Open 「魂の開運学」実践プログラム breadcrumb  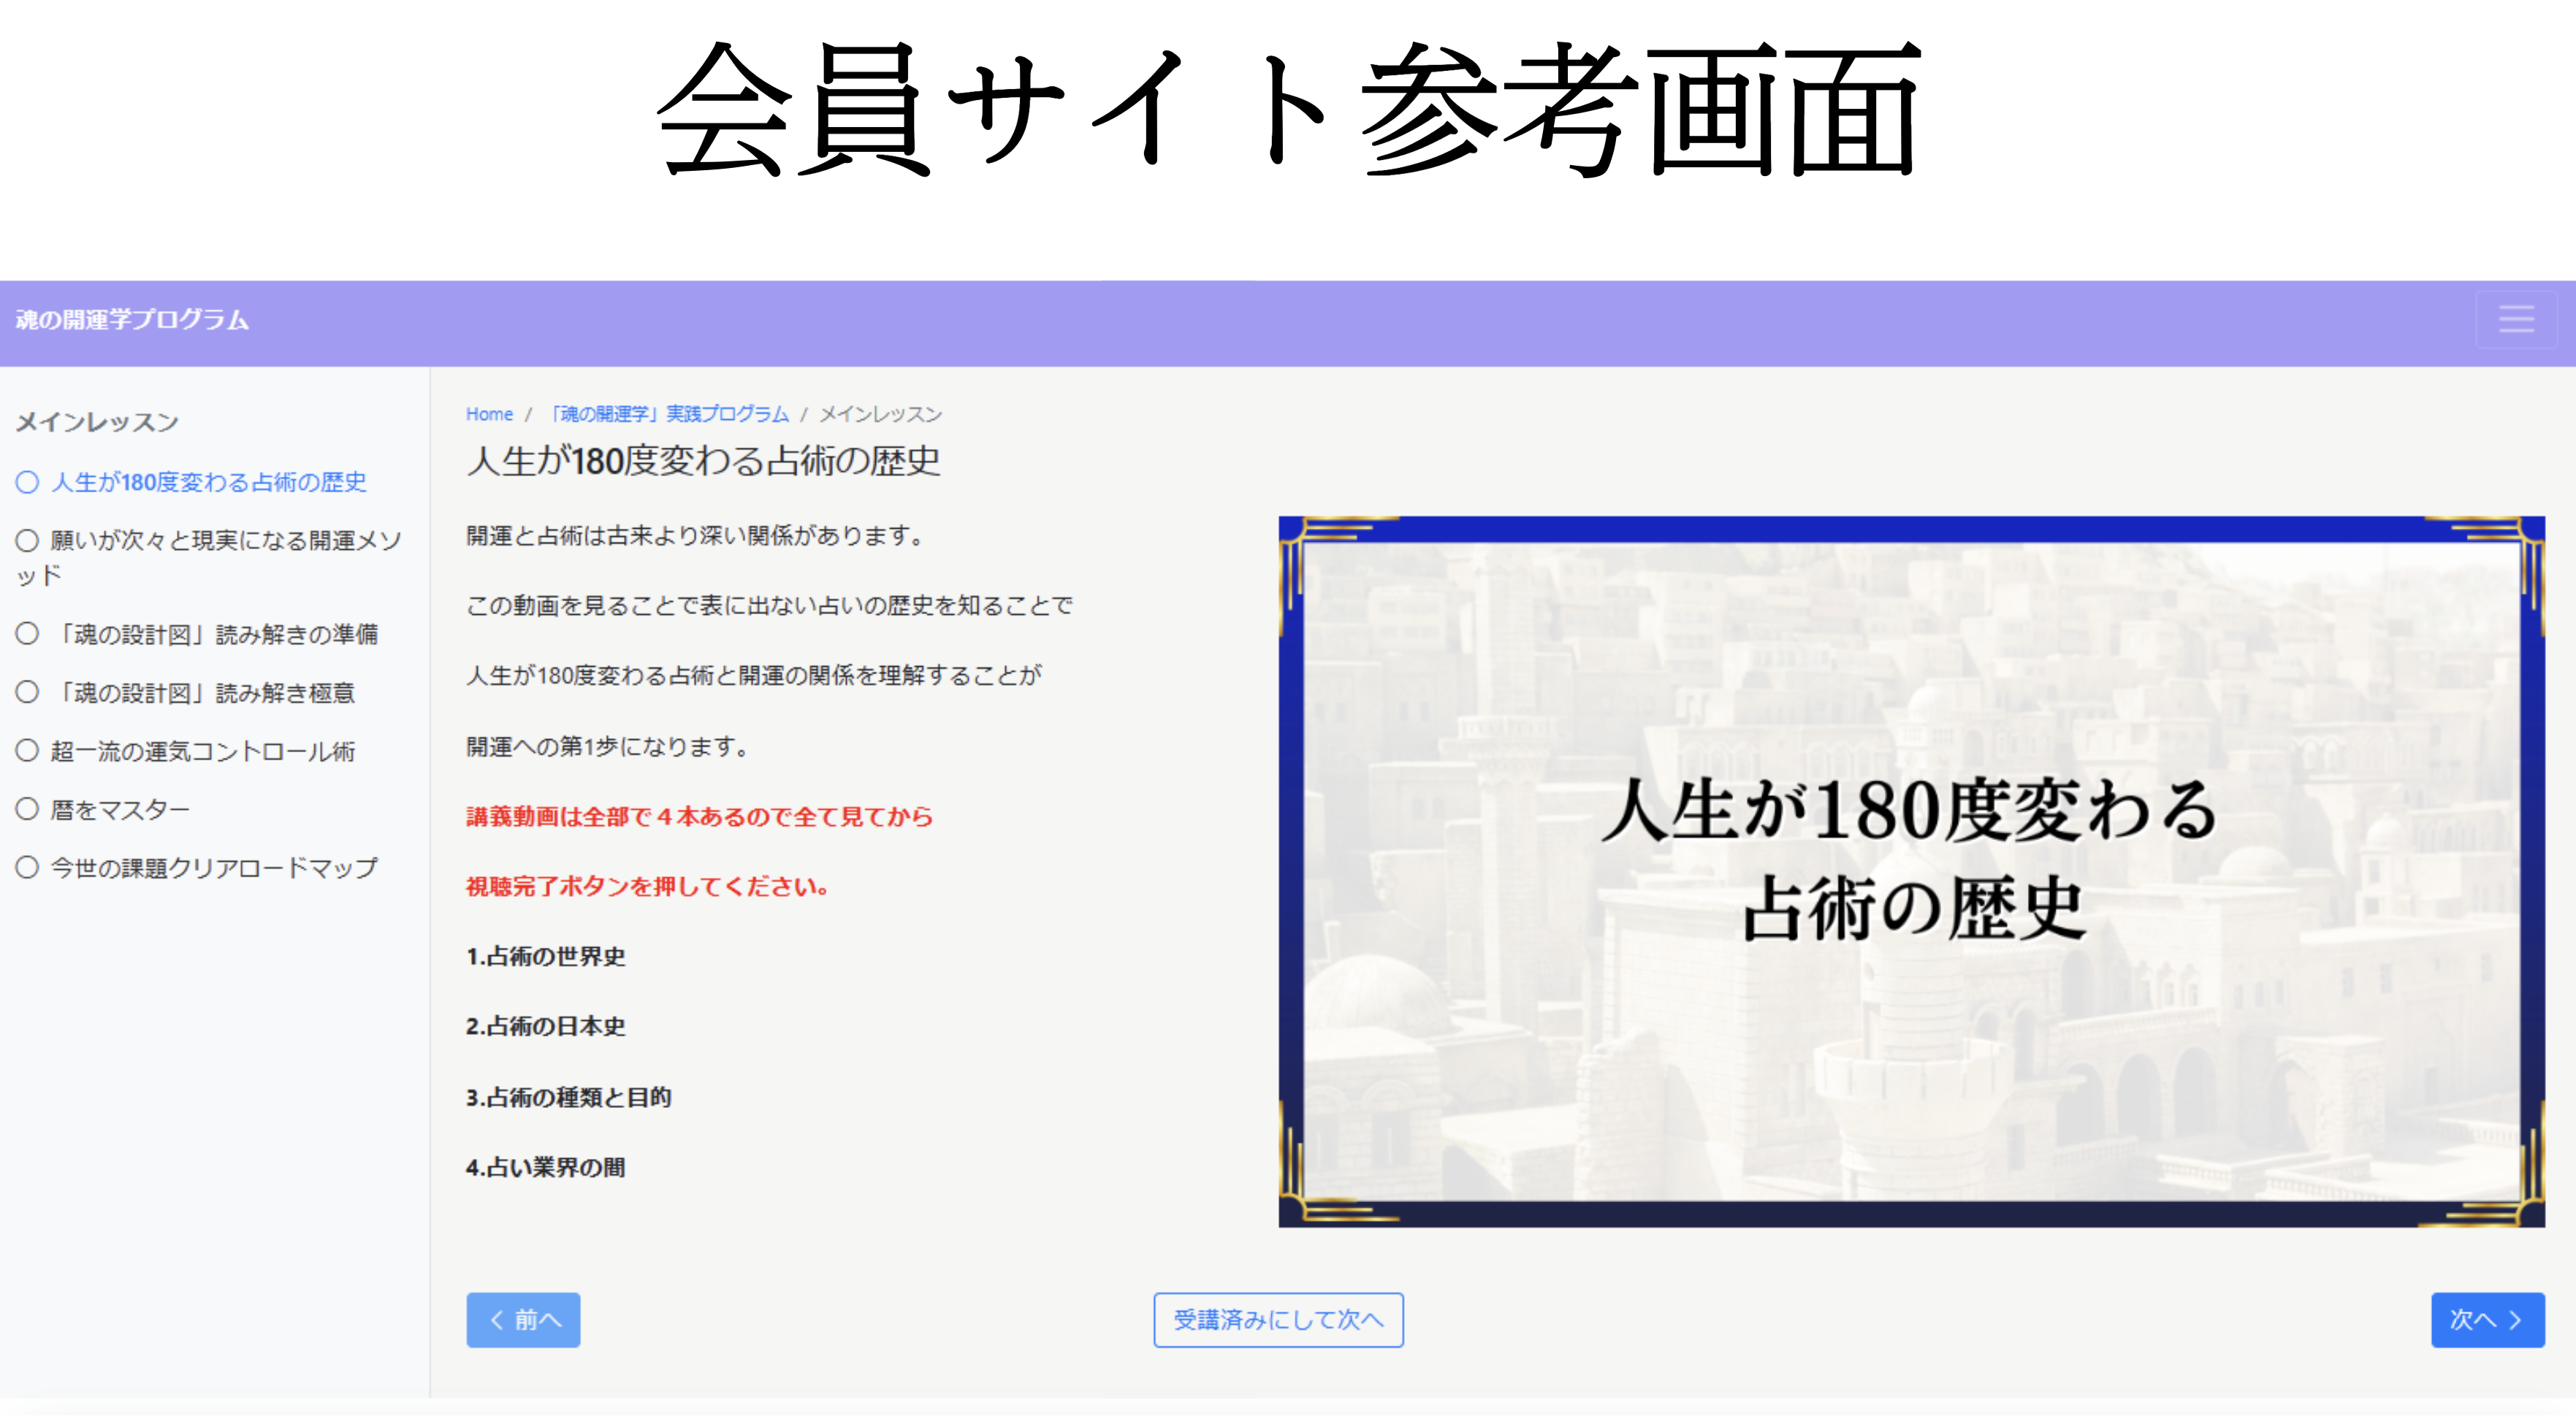point(670,413)
